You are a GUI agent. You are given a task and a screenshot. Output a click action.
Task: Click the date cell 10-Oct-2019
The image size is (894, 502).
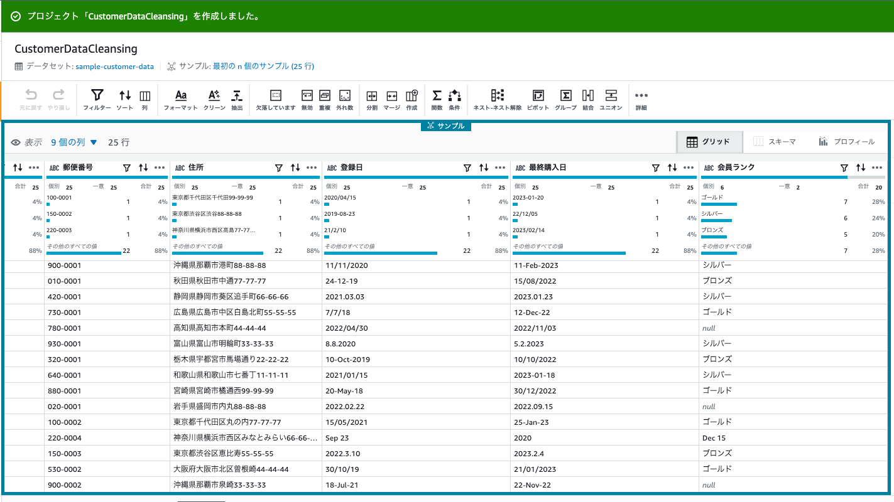click(x=416, y=360)
